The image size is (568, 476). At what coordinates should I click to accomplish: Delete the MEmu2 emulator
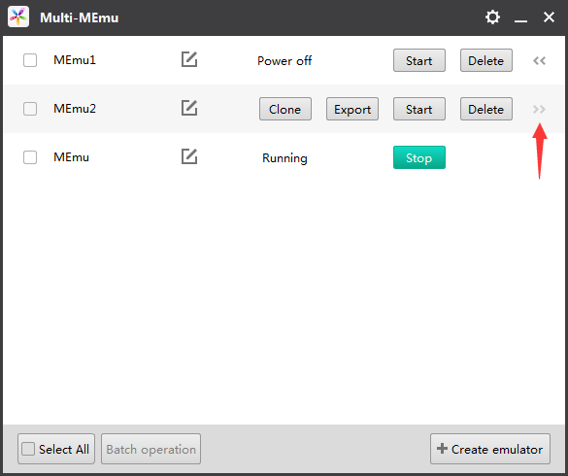pos(486,109)
